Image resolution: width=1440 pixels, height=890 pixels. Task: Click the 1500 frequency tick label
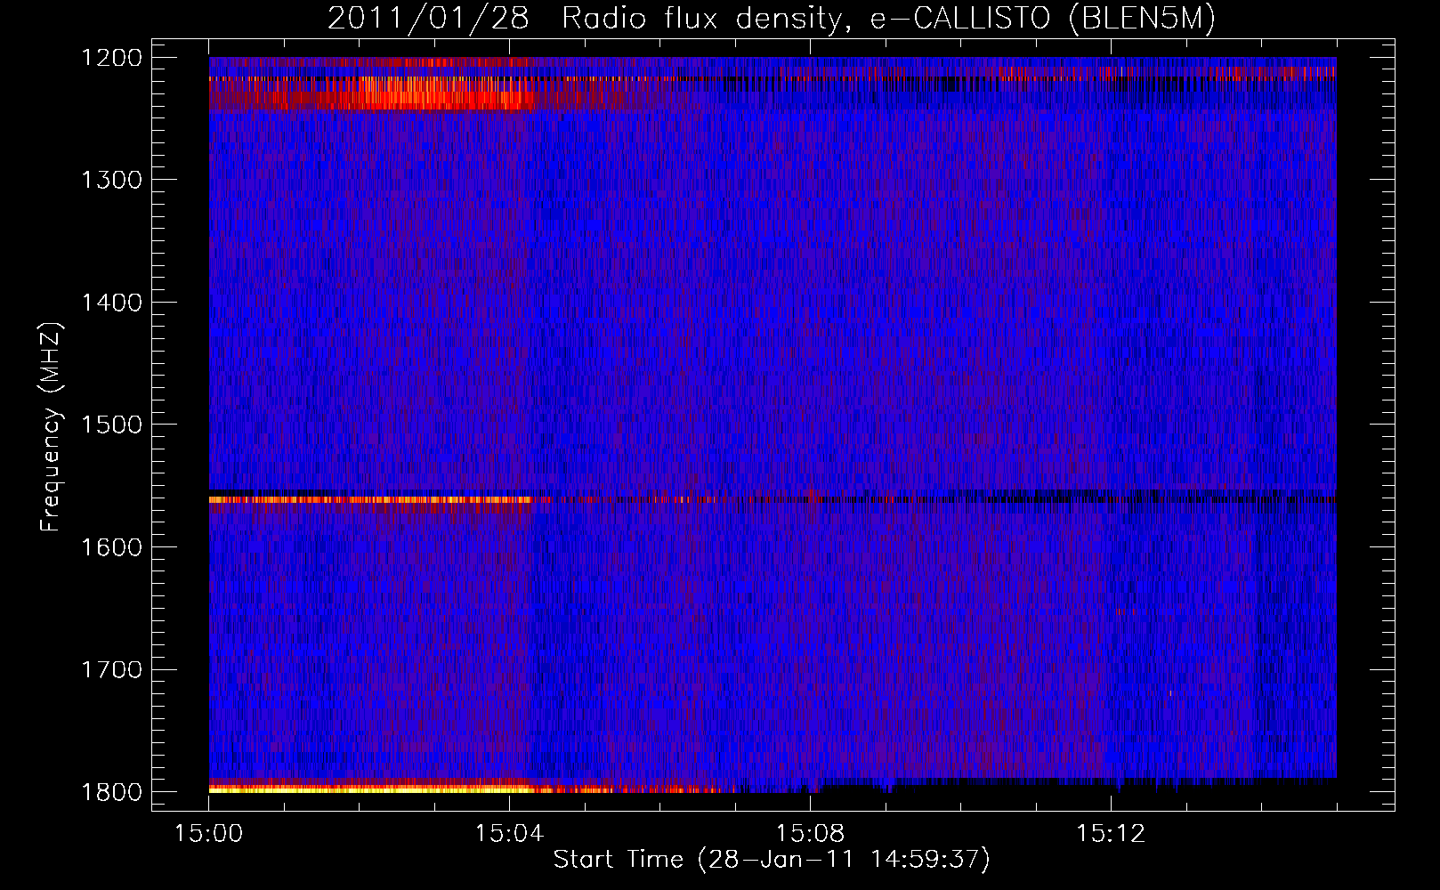tap(111, 425)
